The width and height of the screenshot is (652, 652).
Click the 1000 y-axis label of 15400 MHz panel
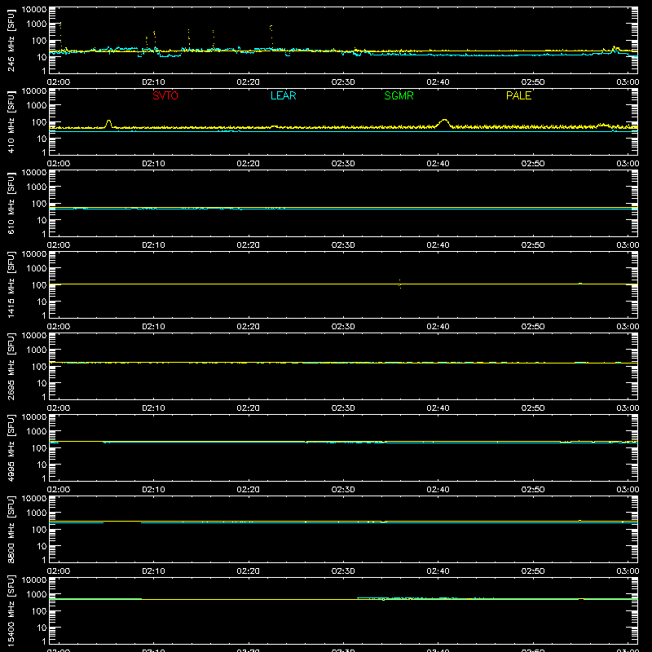[37, 595]
